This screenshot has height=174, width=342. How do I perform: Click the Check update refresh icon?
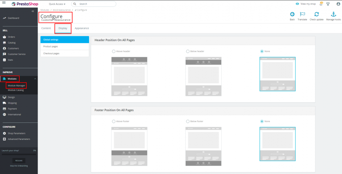tap(316, 14)
